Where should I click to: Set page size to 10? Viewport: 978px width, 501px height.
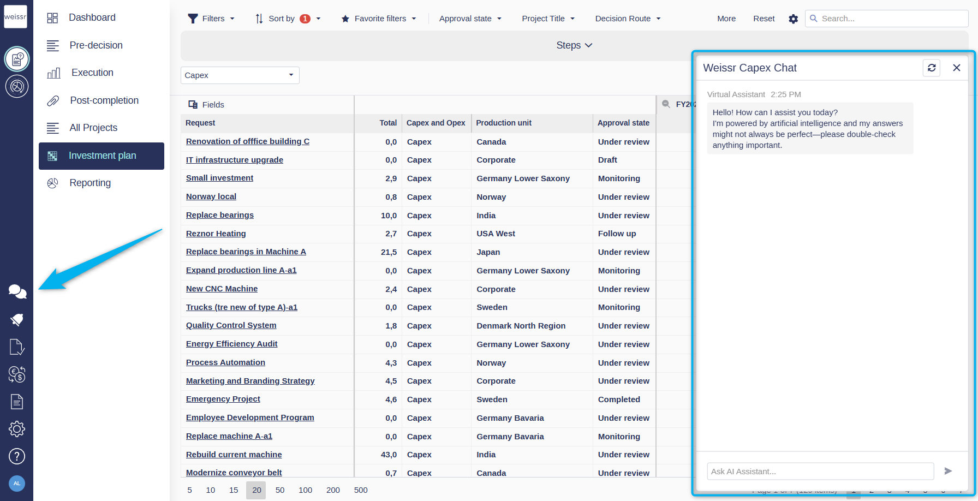click(211, 490)
